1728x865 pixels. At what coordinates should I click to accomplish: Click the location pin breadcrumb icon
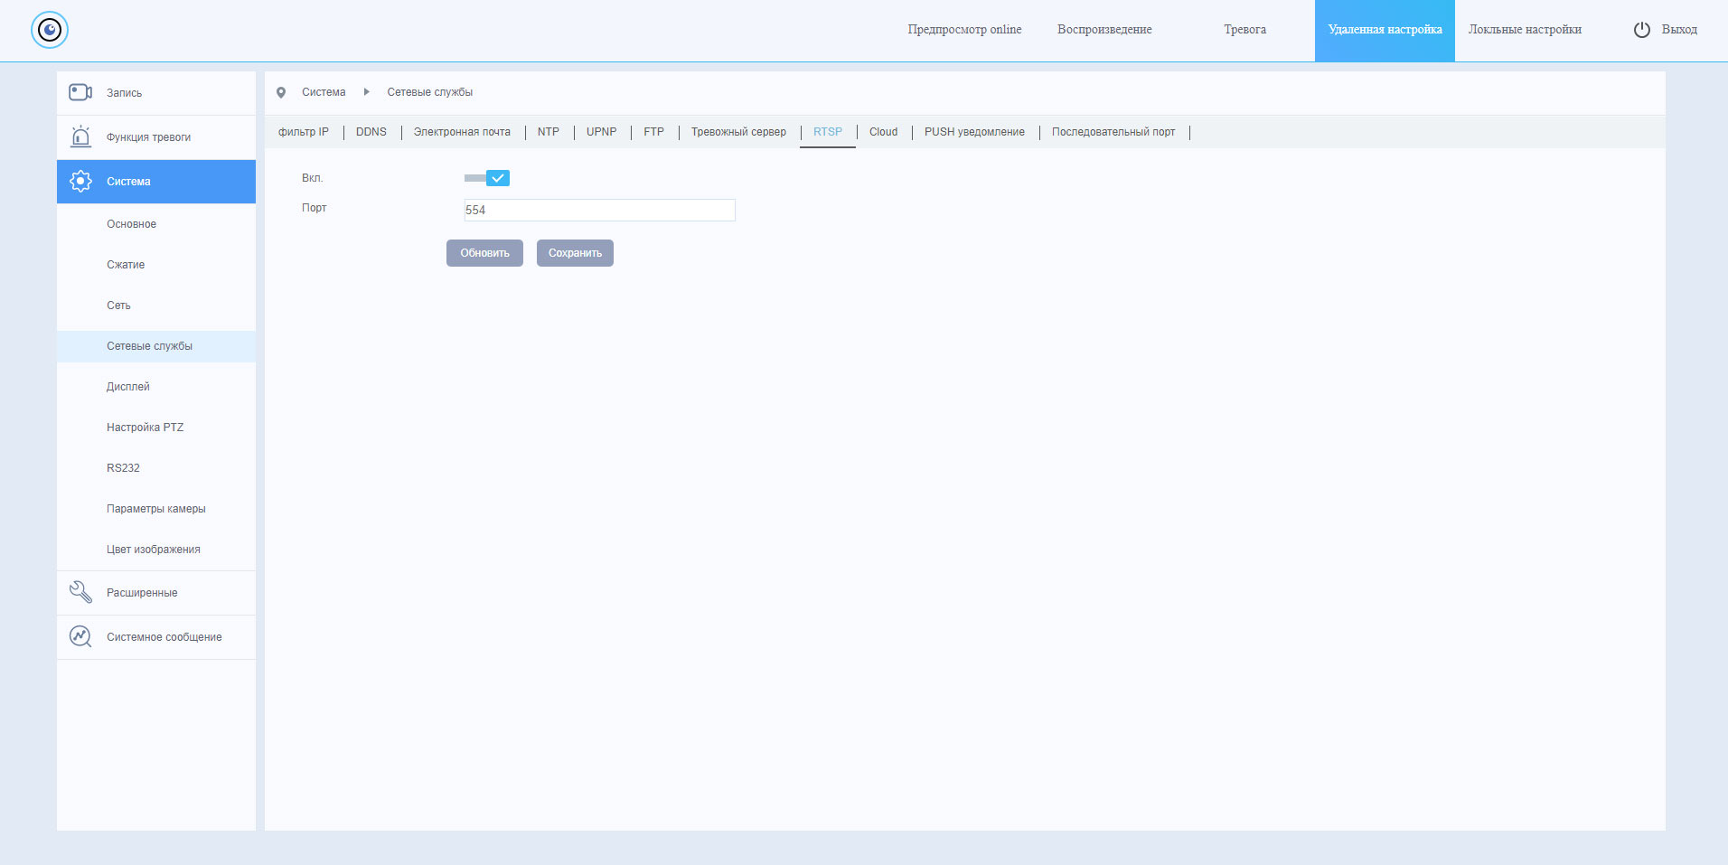[x=281, y=92]
